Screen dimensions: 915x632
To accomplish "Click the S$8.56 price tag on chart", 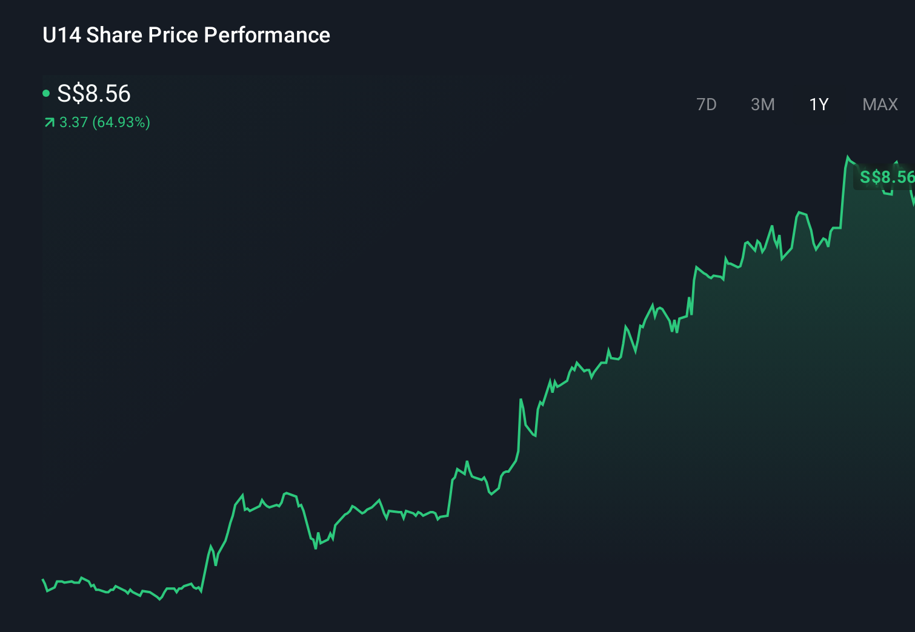I will coord(887,177).
